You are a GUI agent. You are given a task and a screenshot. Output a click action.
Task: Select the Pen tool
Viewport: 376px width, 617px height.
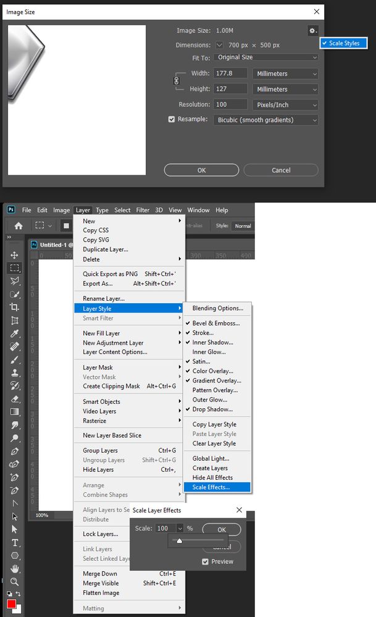tap(15, 451)
